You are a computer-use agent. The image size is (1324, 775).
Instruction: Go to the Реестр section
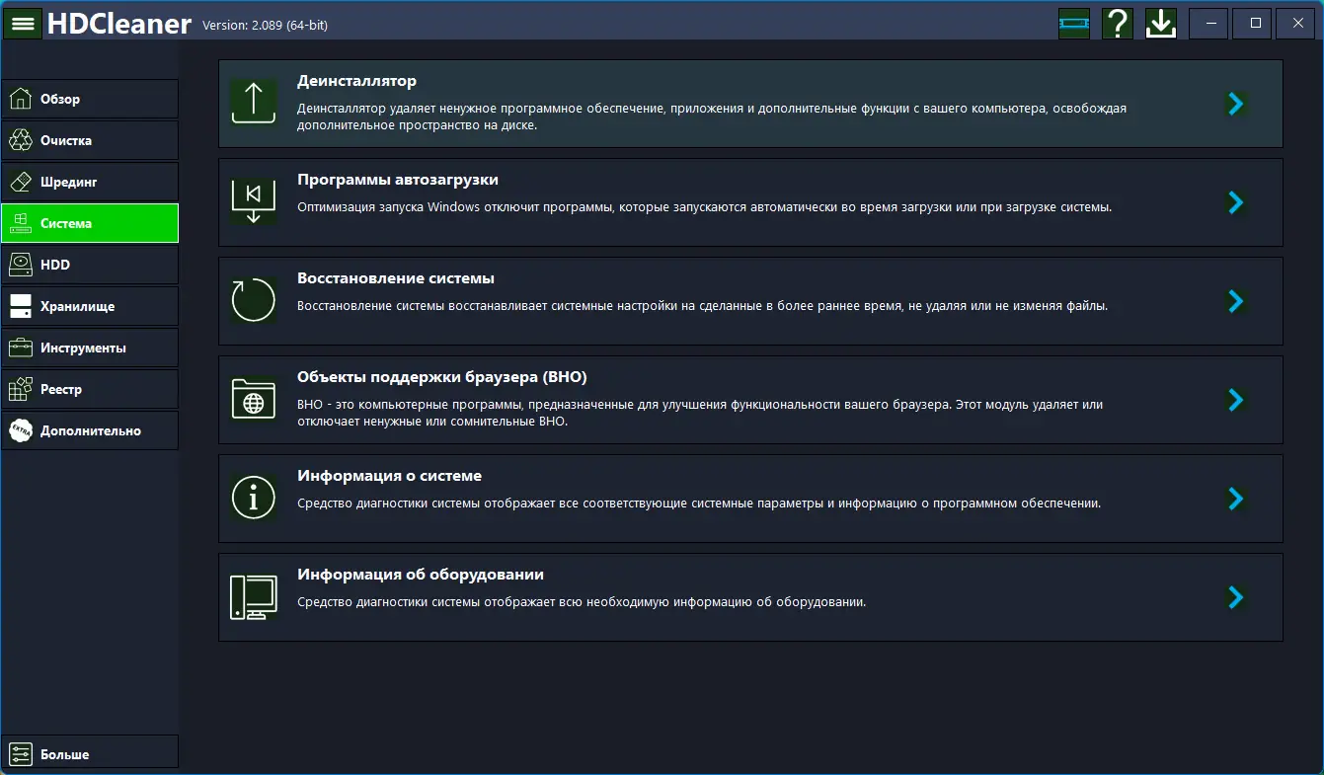coord(90,389)
